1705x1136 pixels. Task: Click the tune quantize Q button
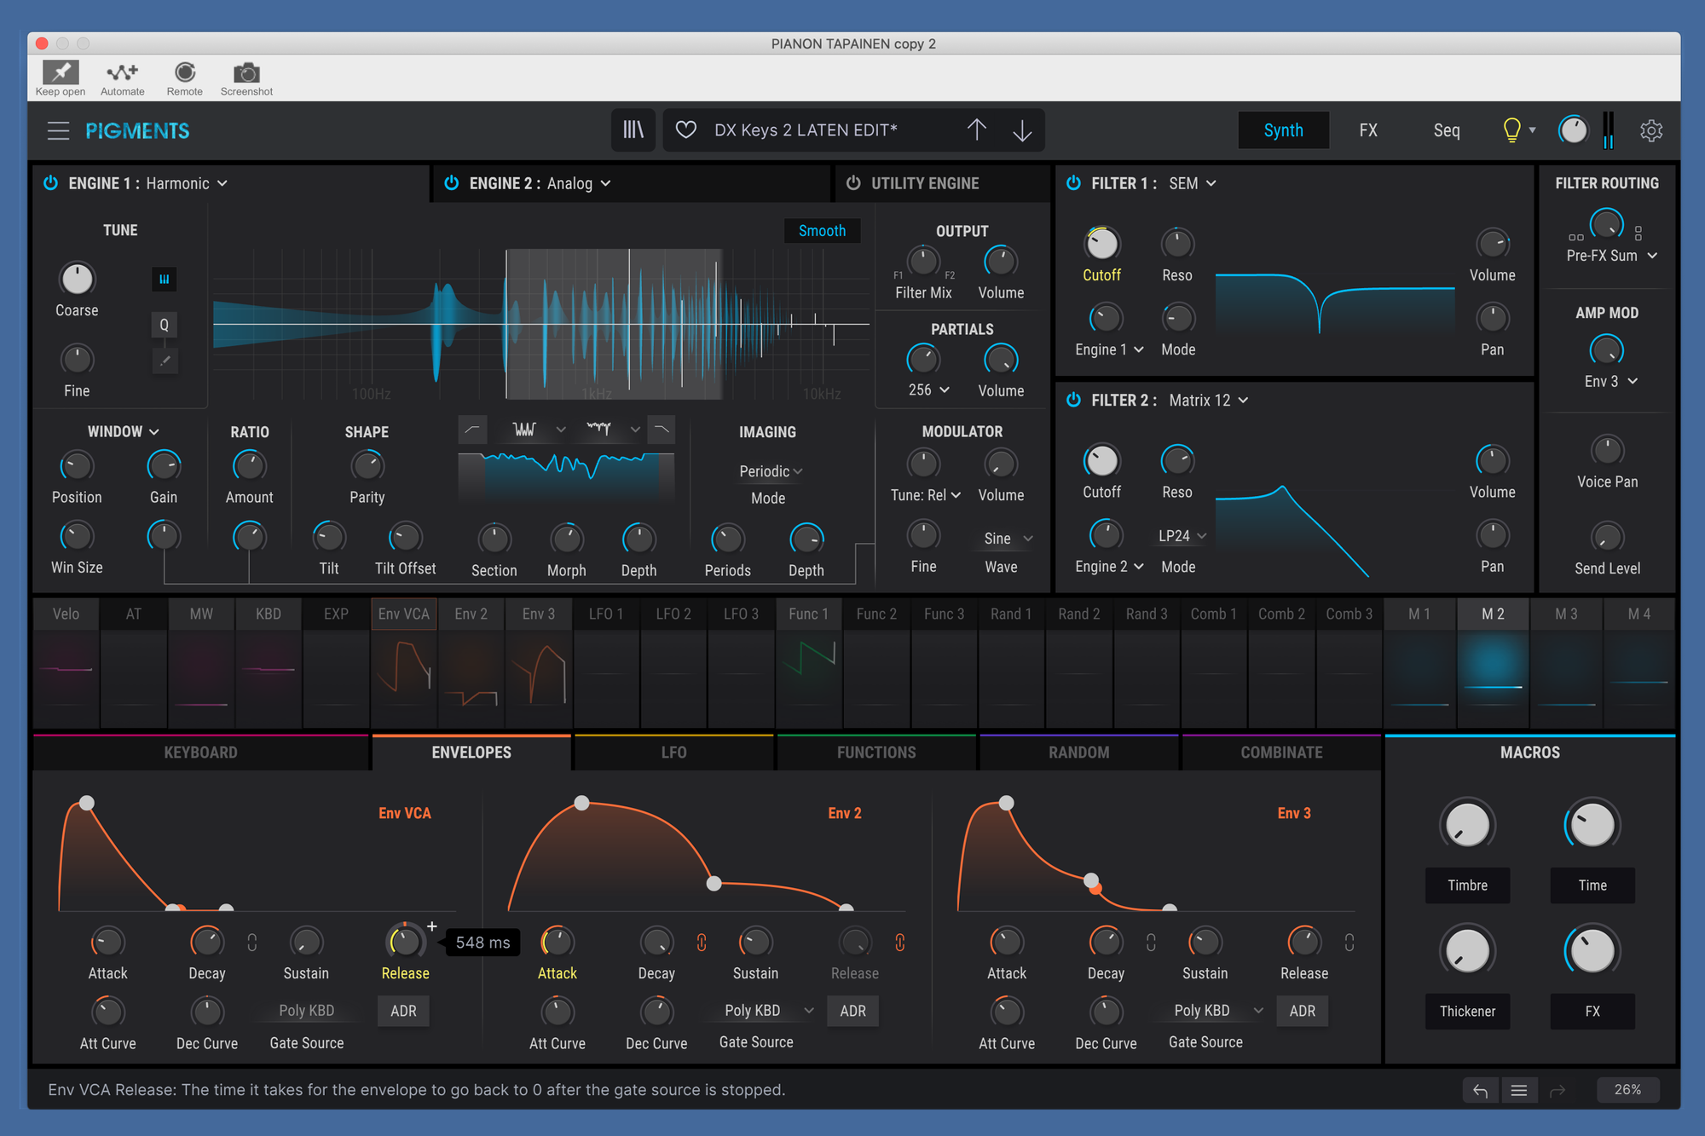coord(165,324)
